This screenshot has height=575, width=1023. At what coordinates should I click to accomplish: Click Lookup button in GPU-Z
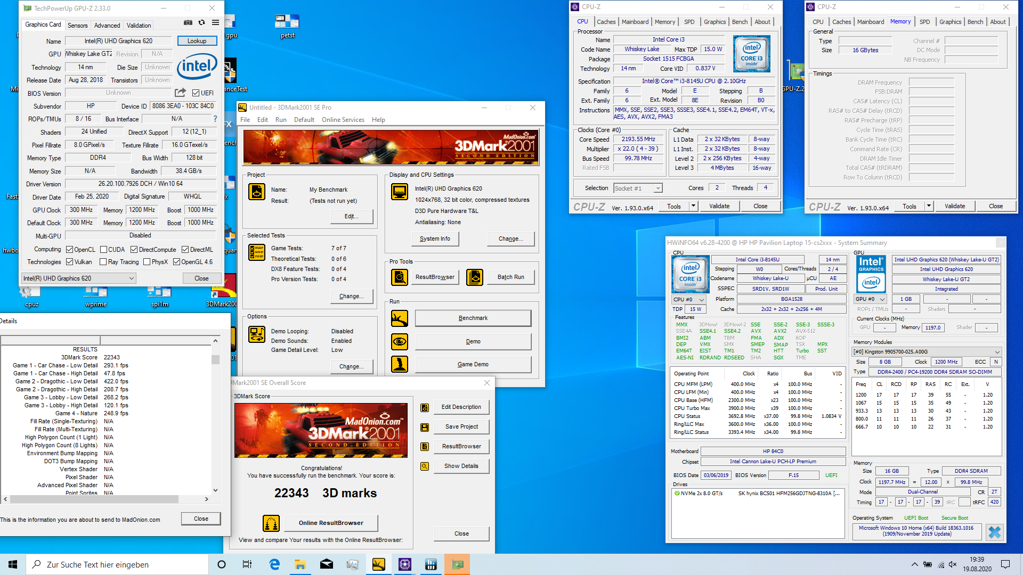(x=197, y=41)
